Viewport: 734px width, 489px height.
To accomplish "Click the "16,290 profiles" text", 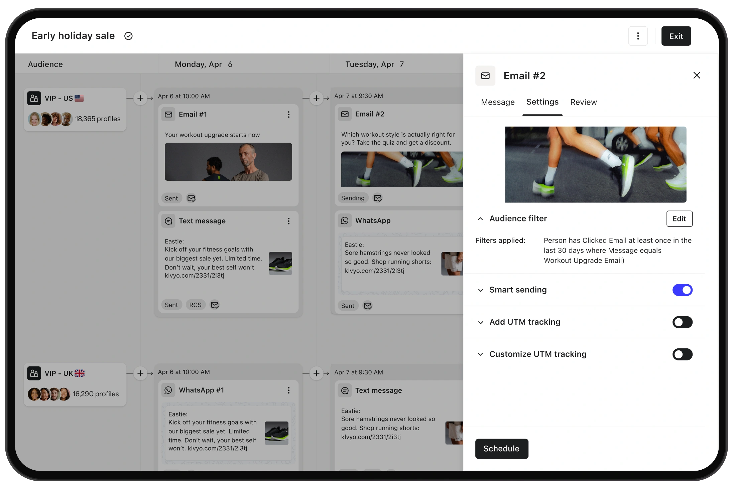I will click(96, 394).
